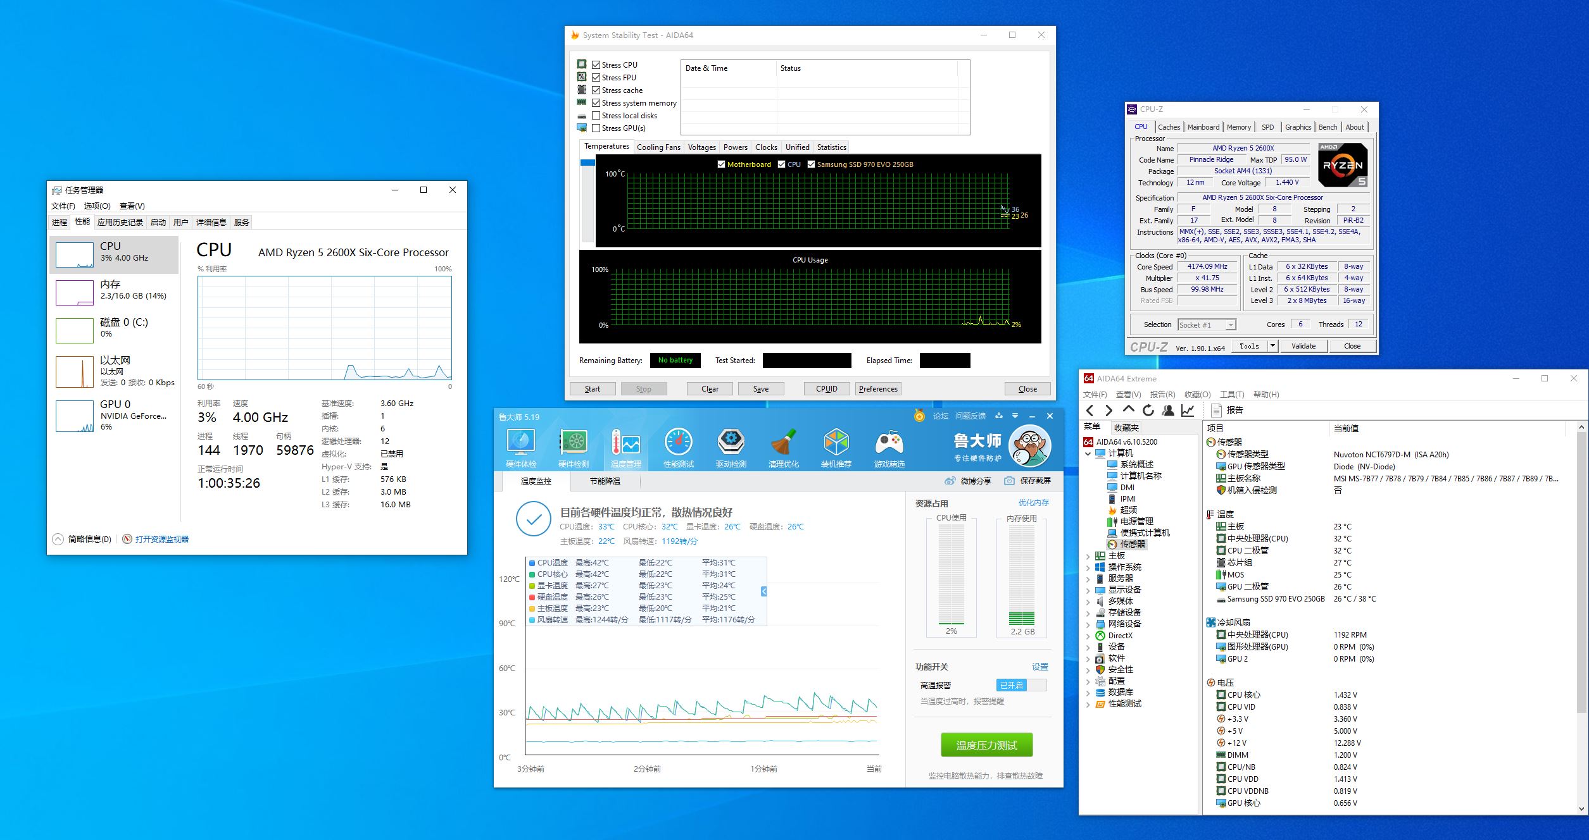Viewport: 1589px width, 840px height.
Task: Enable the Stress local disks checkbox
Action: pyautogui.click(x=596, y=116)
